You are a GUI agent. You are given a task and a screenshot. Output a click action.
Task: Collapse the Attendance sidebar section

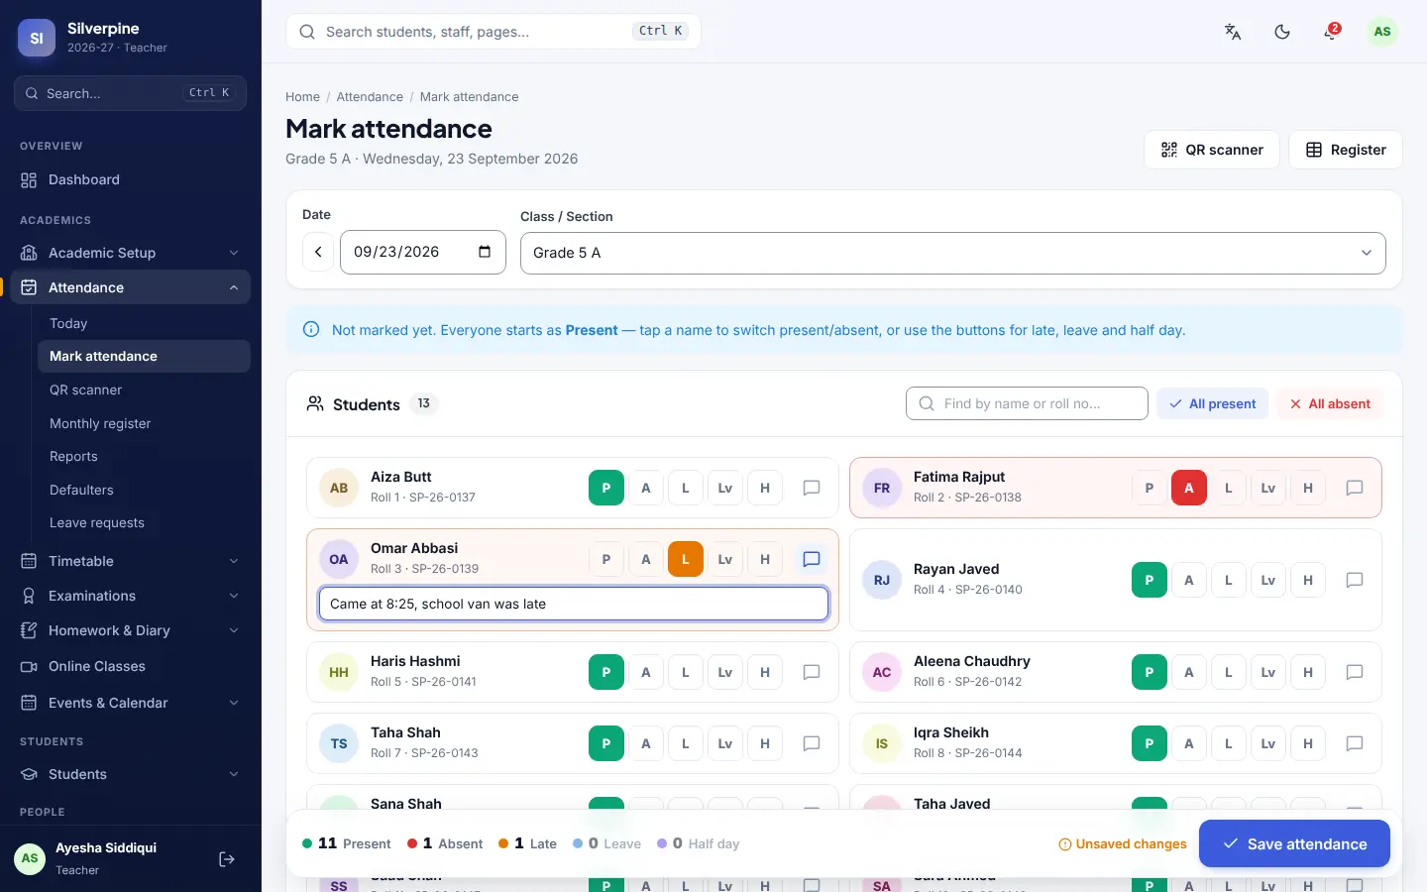tap(130, 287)
